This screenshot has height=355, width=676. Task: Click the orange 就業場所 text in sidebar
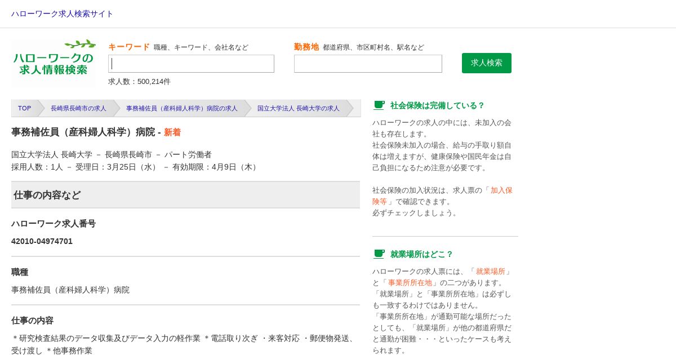(x=491, y=271)
